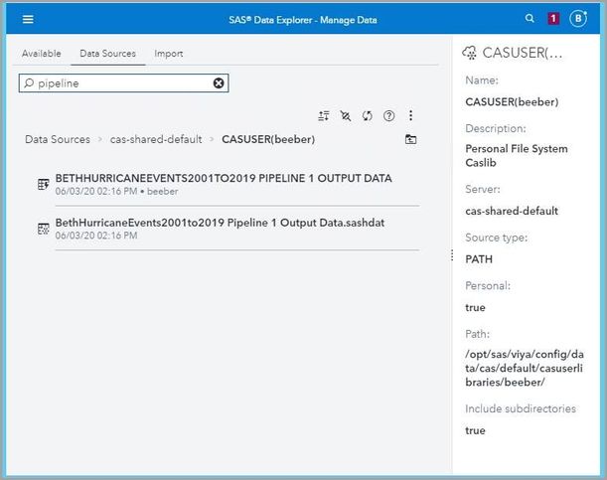607x480 pixels.
Task: Click into the pipeline search field
Action: [119, 83]
